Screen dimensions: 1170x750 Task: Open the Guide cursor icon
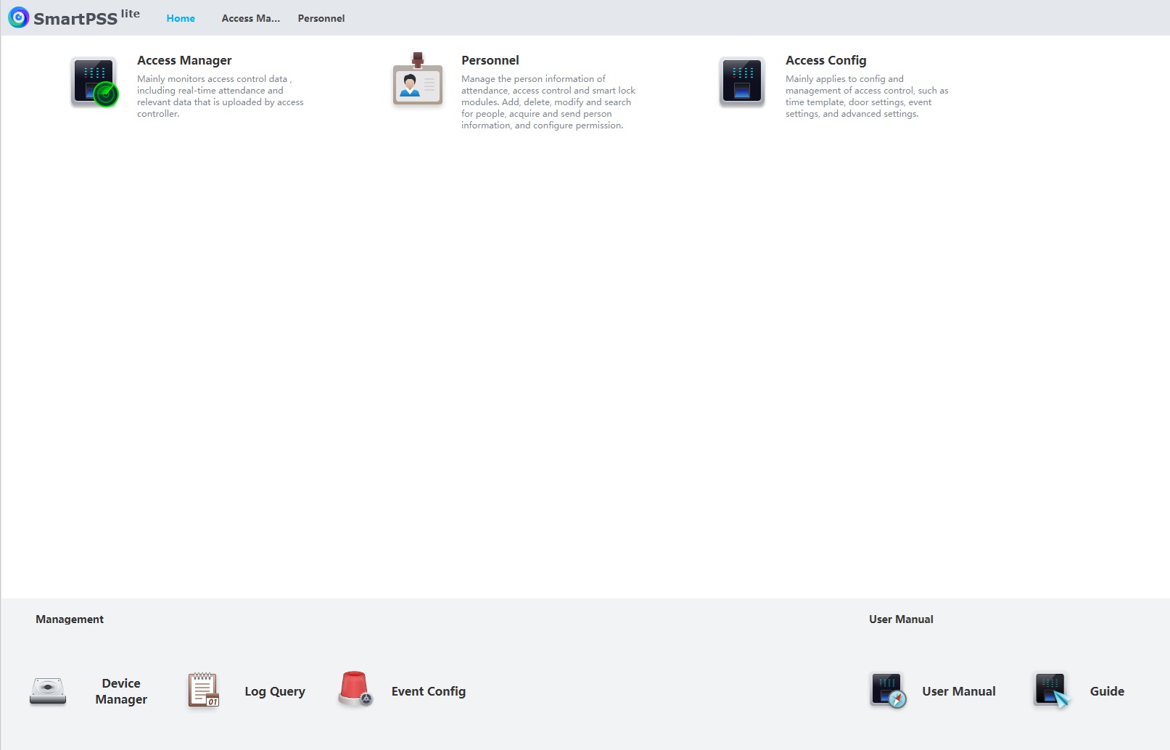tap(1051, 691)
